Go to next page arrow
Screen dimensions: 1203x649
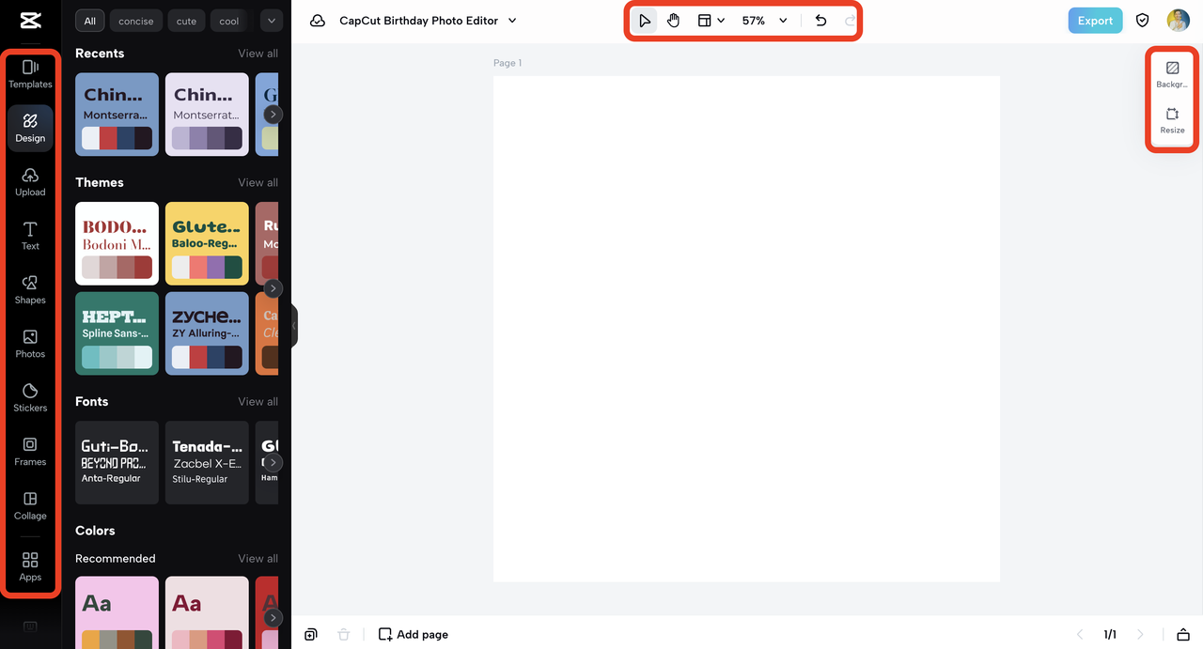pyautogui.click(x=1140, y=635)
